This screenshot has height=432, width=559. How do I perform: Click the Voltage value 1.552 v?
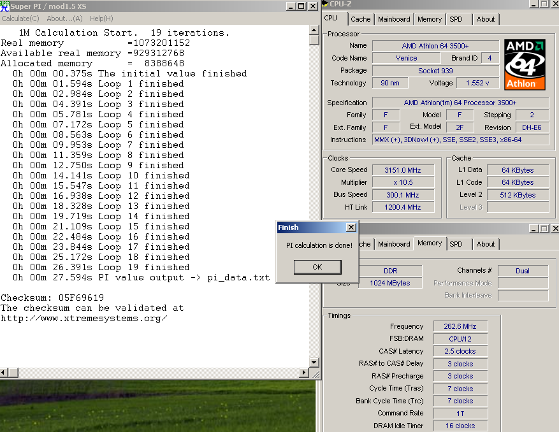(x=477, y=83)
